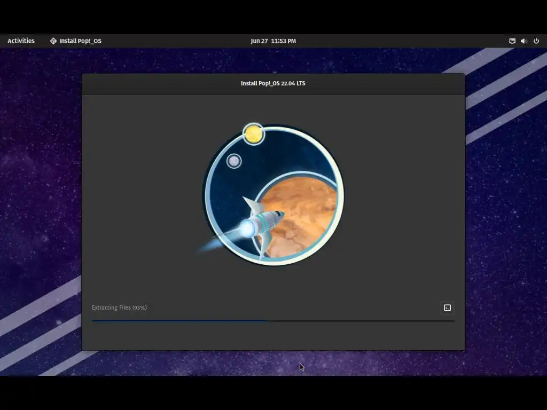Open the clock showing Jun 27 11:53 PM
Image resolution: width=547 pixels, height=410 pixels.
click(x=273, y=41)
